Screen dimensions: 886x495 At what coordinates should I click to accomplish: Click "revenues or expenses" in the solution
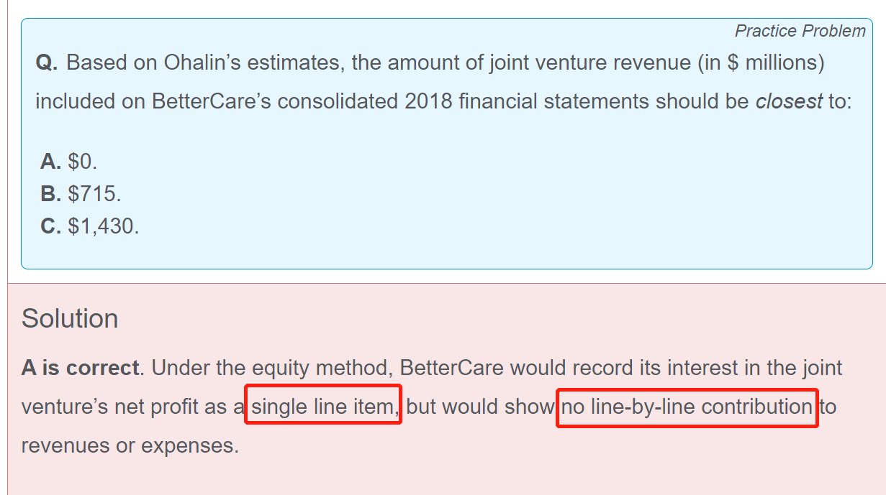click(x=129, y=445)
